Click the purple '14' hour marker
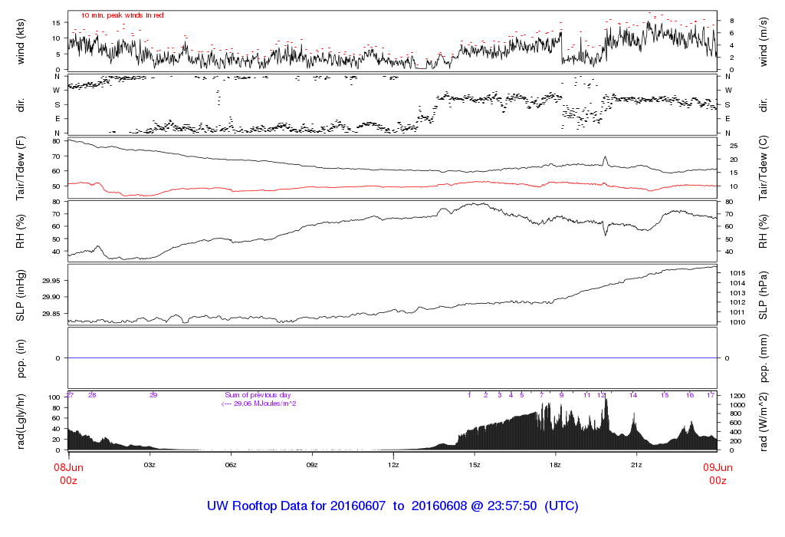Image resolution: width=785 pixels, height=537 pixels. point(633,395)
